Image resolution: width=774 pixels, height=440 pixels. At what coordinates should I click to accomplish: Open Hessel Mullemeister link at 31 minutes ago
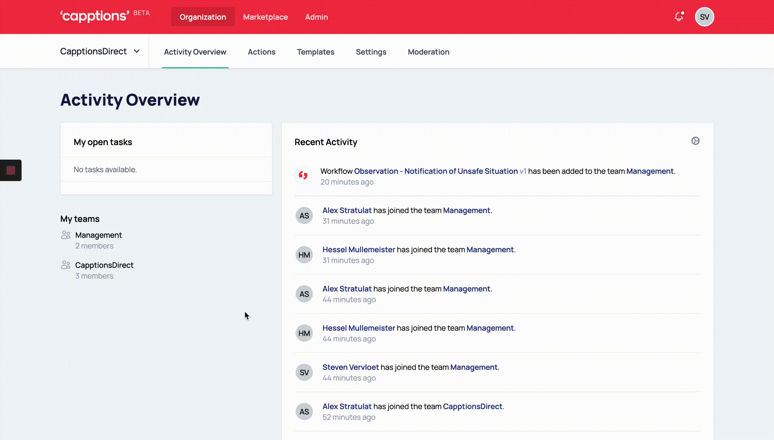click(x=359, y=249)
